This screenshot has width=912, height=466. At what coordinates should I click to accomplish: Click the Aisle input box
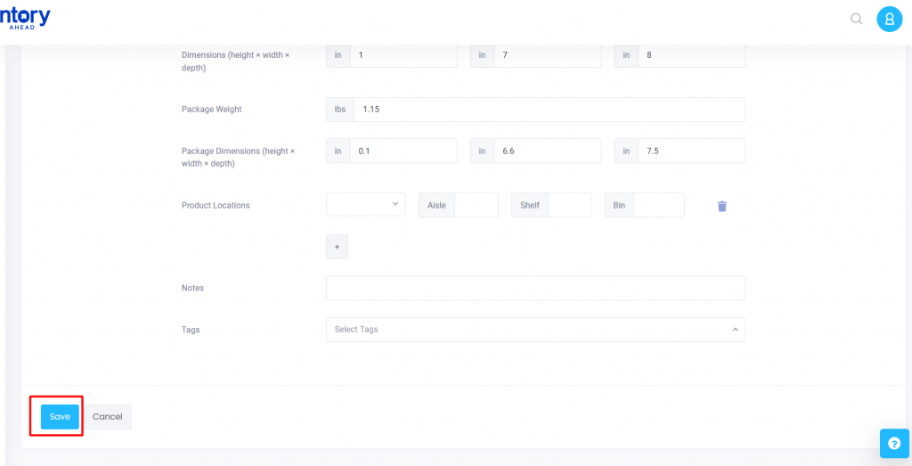(476, 205)
